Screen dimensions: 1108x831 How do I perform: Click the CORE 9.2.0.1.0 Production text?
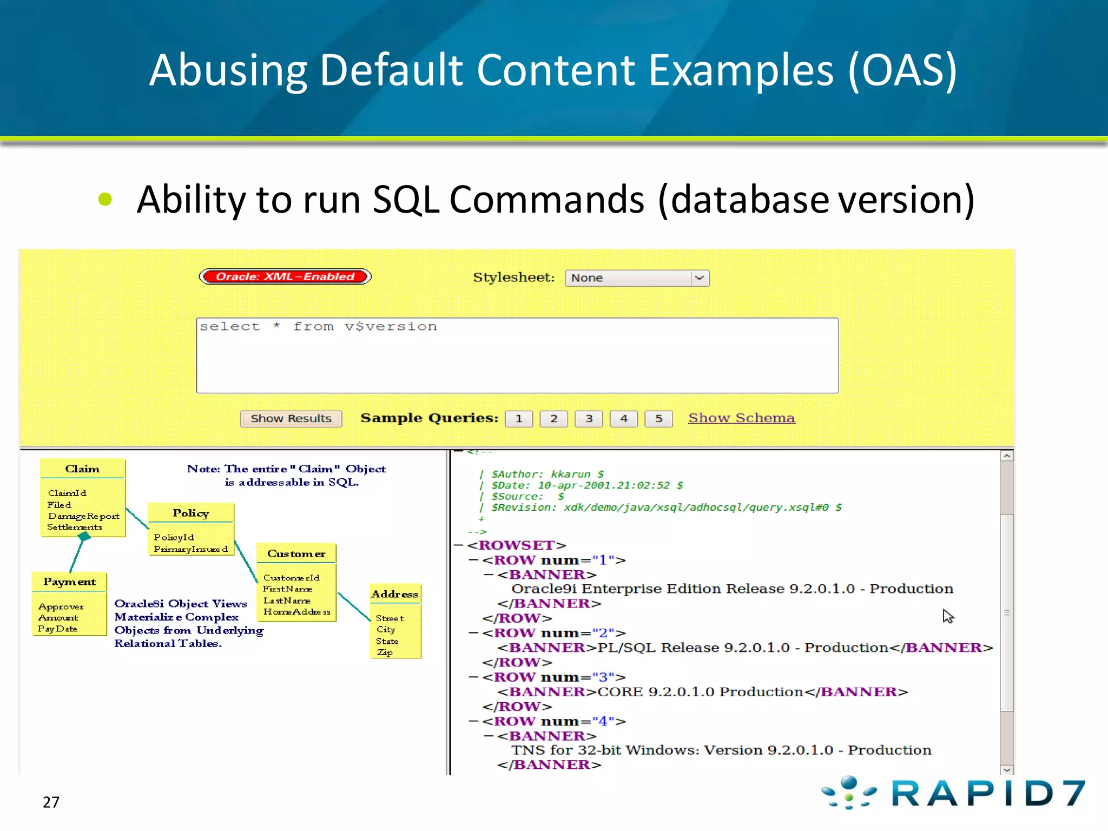(x=701, y=692)
